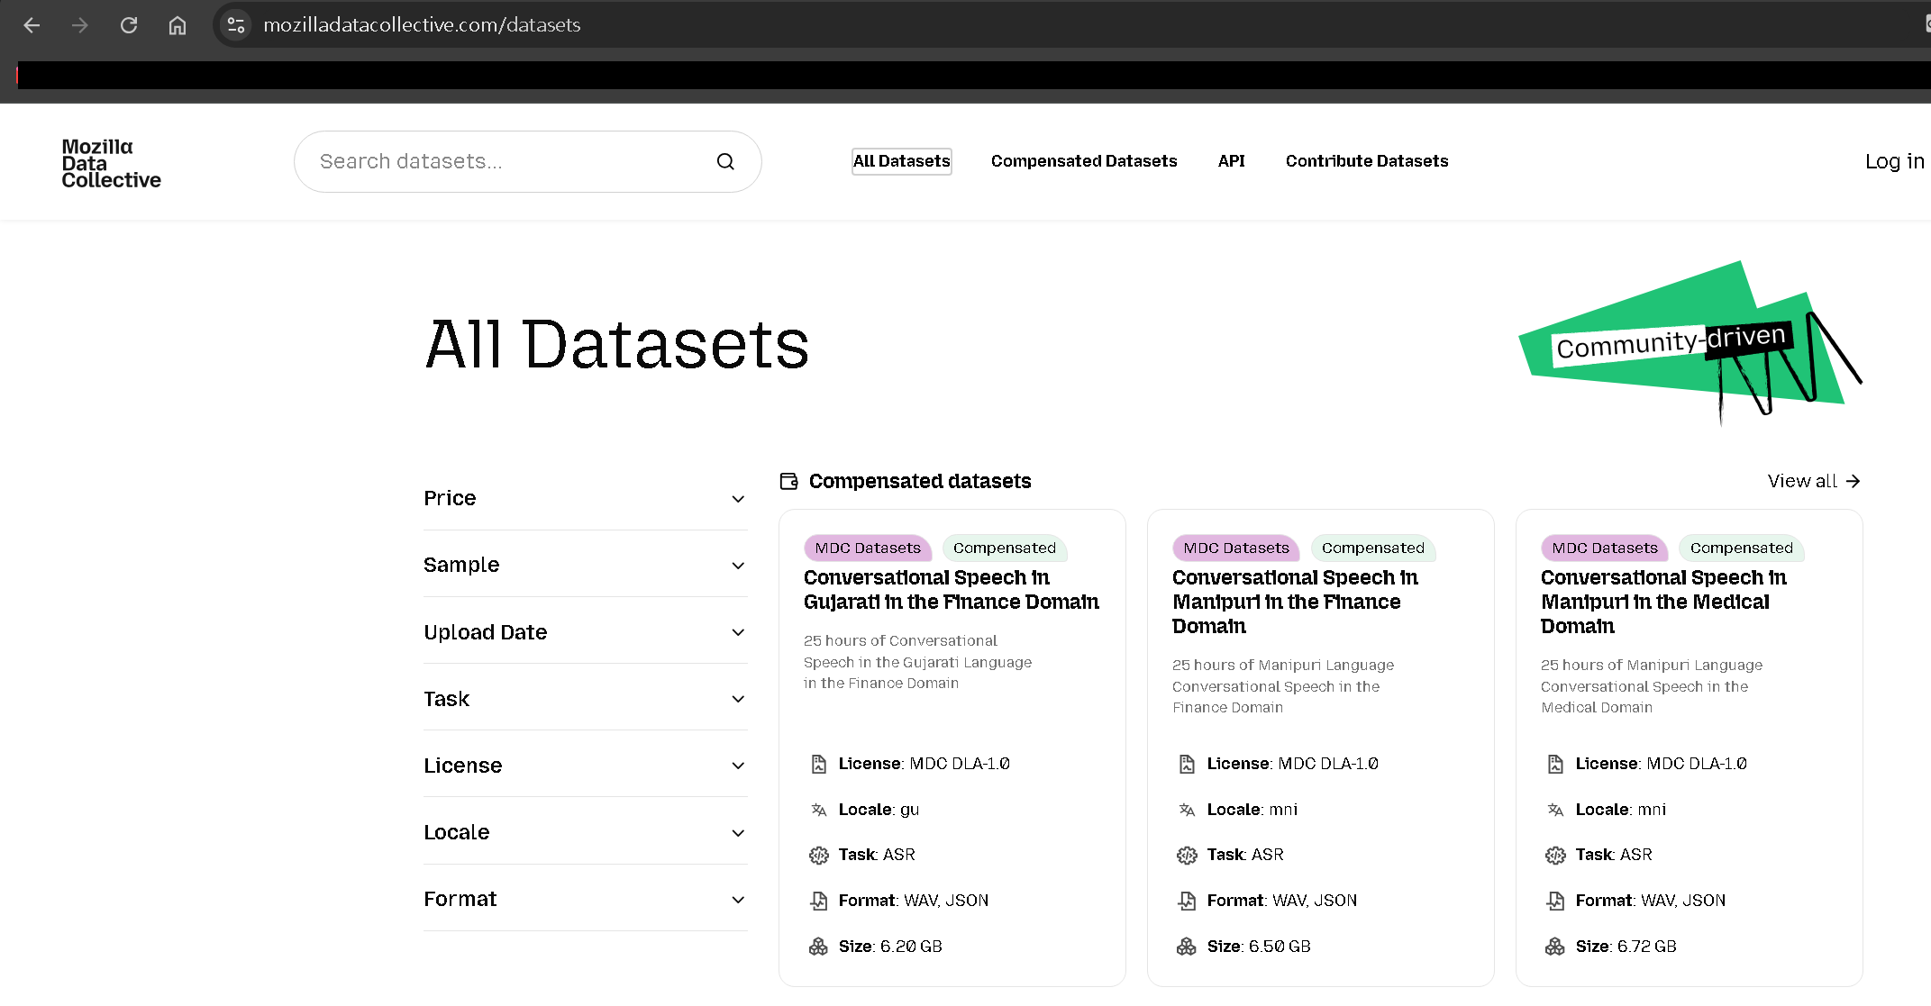Click Compensated tag on Gujarati card
The image size is (1931, 1006).
[x=1005, y=548]
